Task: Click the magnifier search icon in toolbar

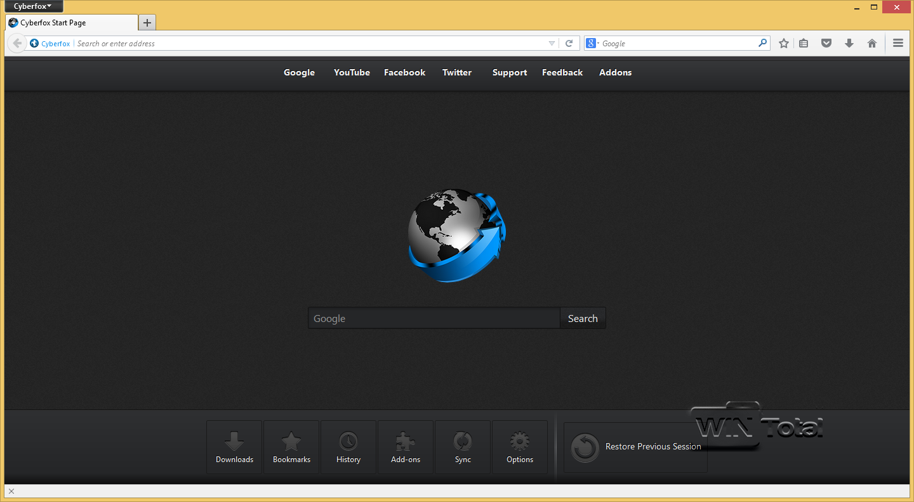Action: click(x=763, y=43)
